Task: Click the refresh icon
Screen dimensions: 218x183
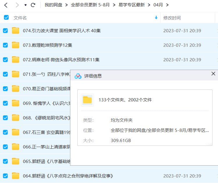Action: pos(33,5)
